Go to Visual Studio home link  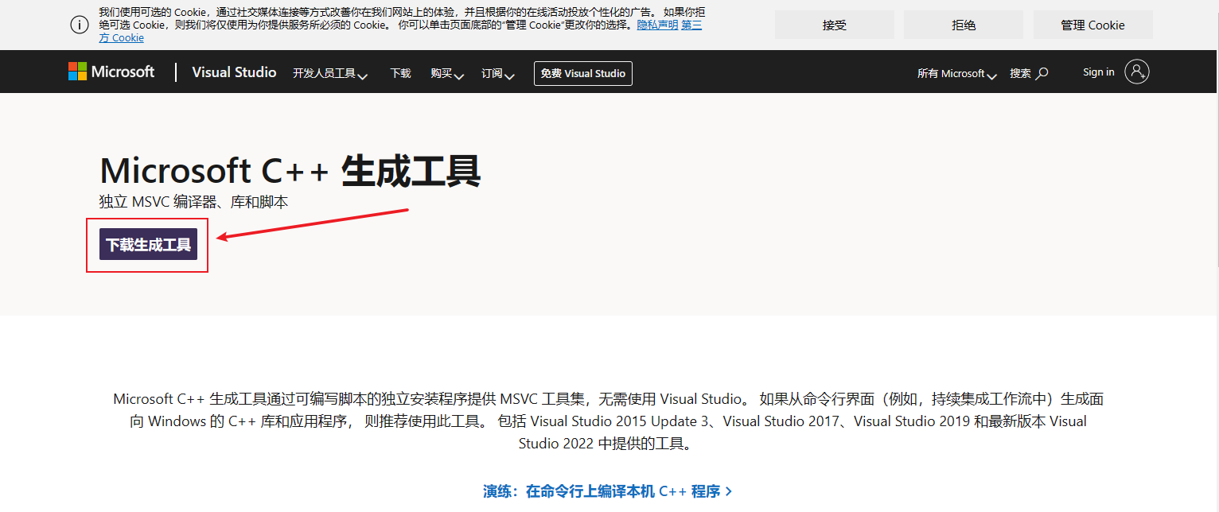pyautogui.click(x=234, y=72)
